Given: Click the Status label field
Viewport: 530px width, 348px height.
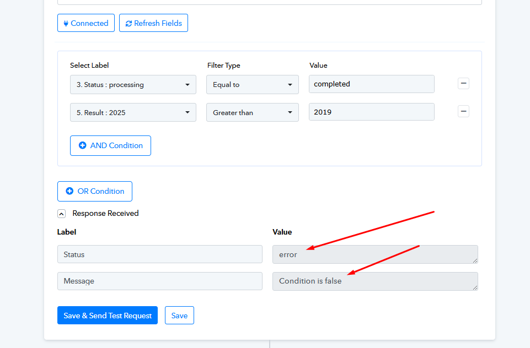Looking at the screenshot, I should [160, 254].
